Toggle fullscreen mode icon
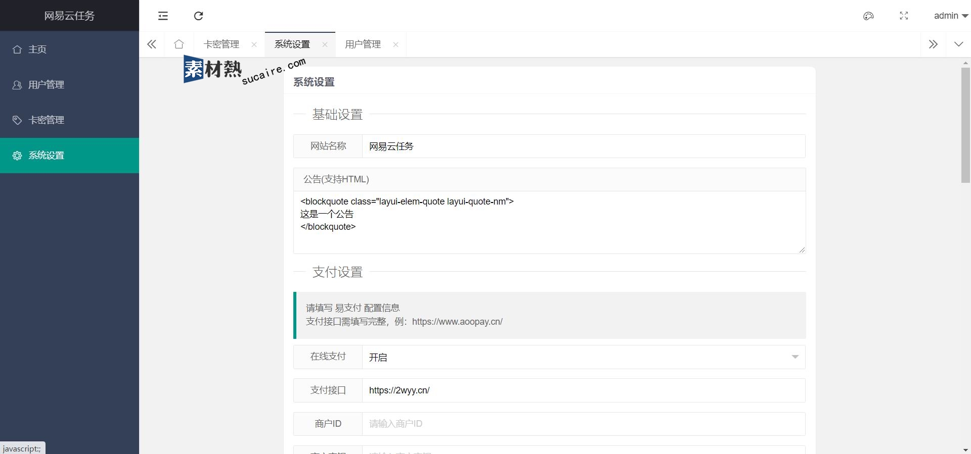The height and width of the screenshot is (454, 971). pos(904,16)
